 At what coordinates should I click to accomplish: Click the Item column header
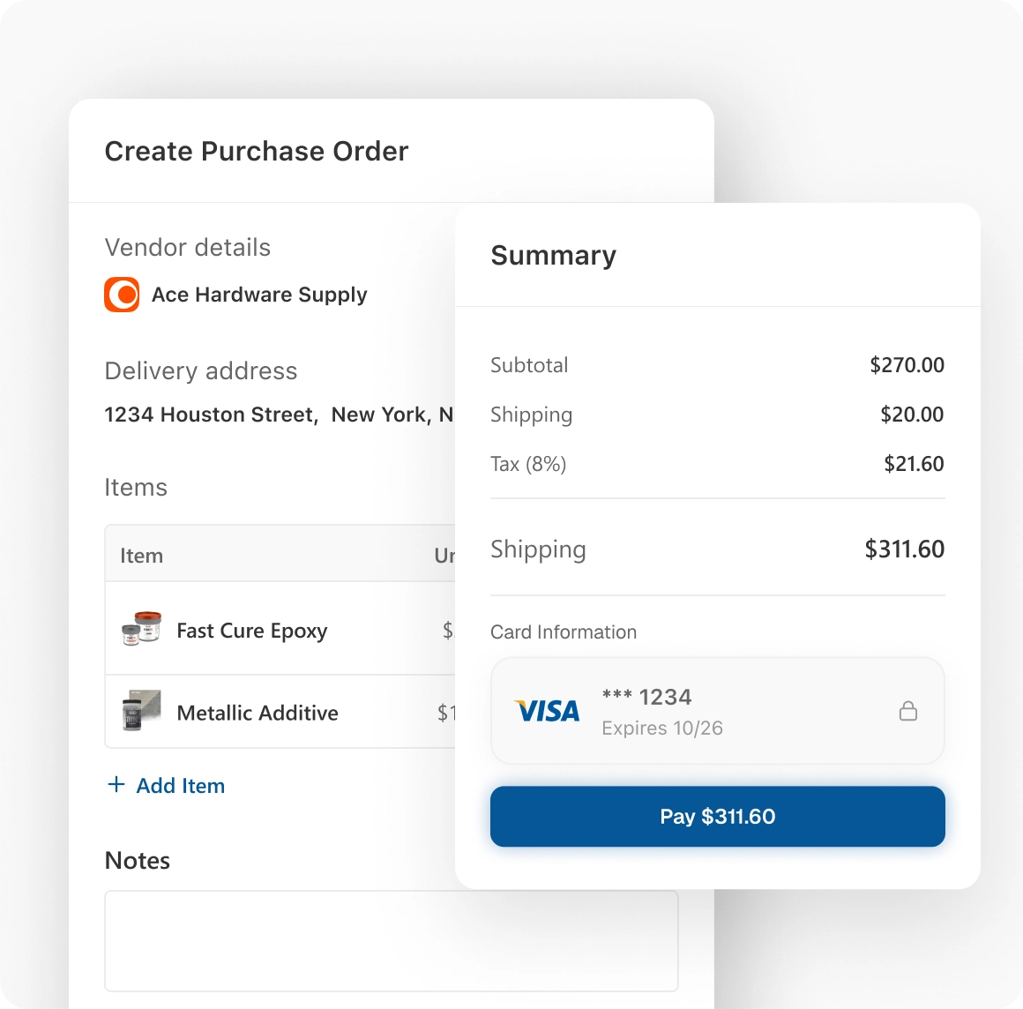point(141,556)
